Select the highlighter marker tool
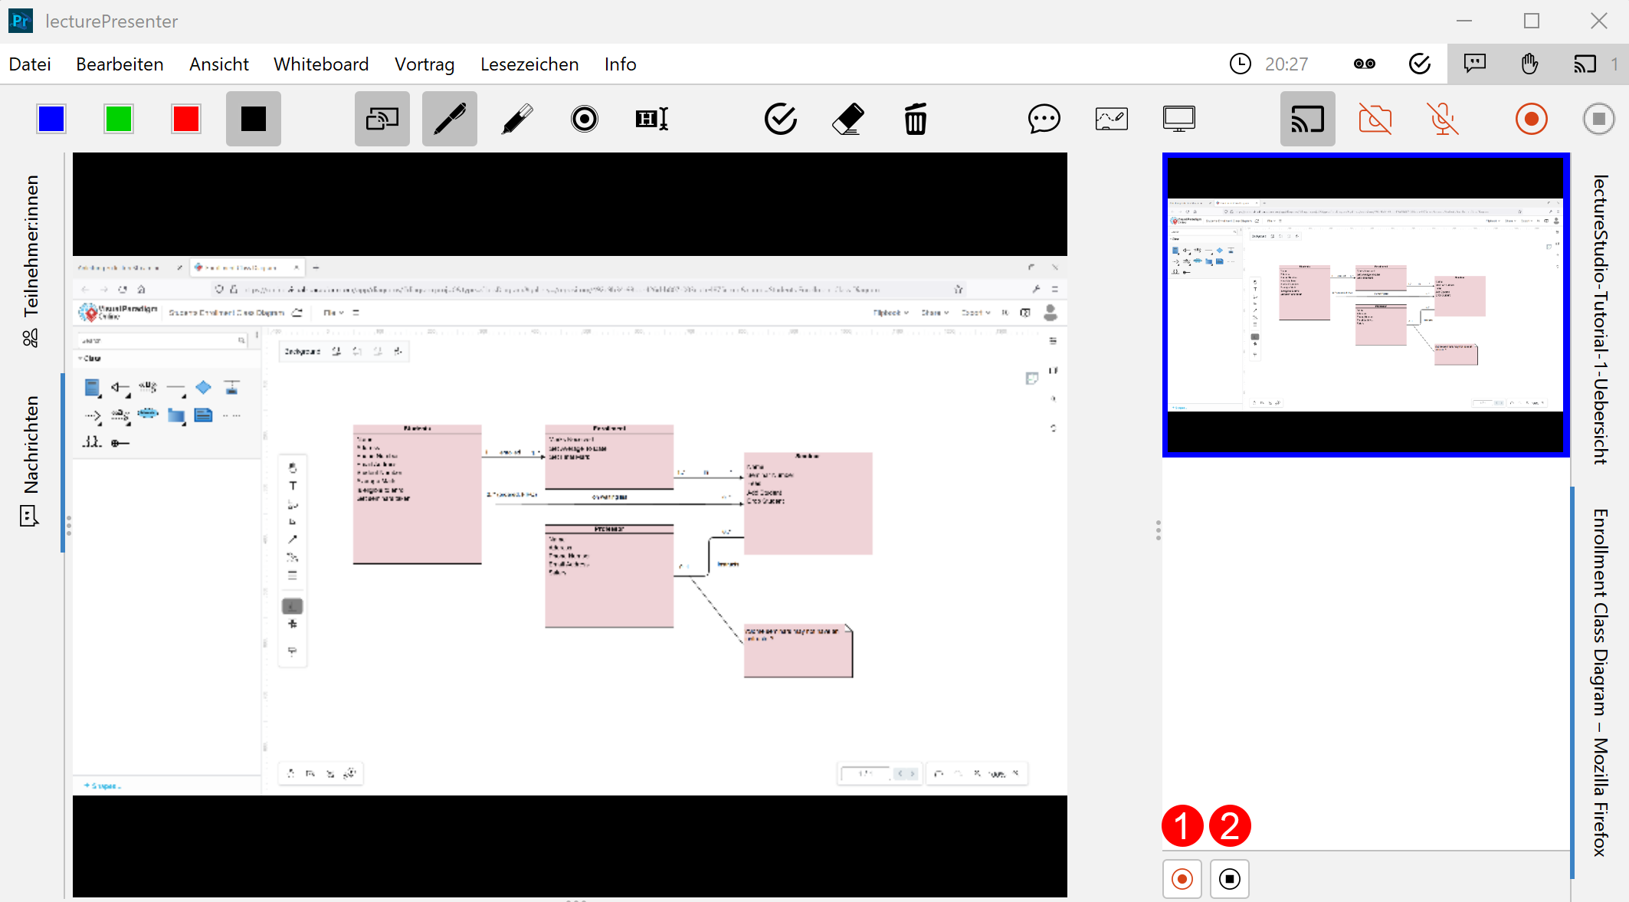 pyautogui.click(x=516, y=119)
